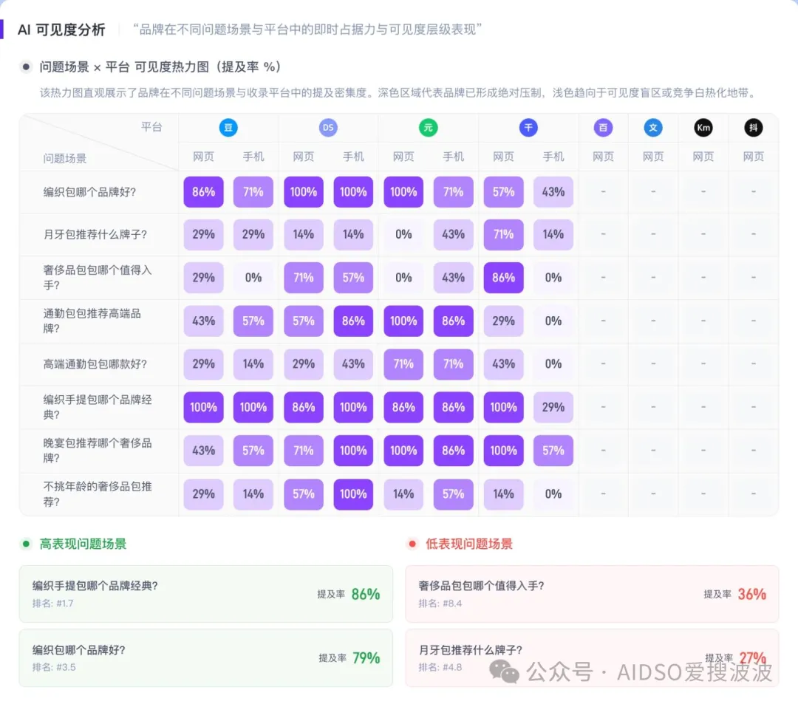Select the 0% cell in 不挑年龄的奢侈品包推荐 row

pos(553,494)
